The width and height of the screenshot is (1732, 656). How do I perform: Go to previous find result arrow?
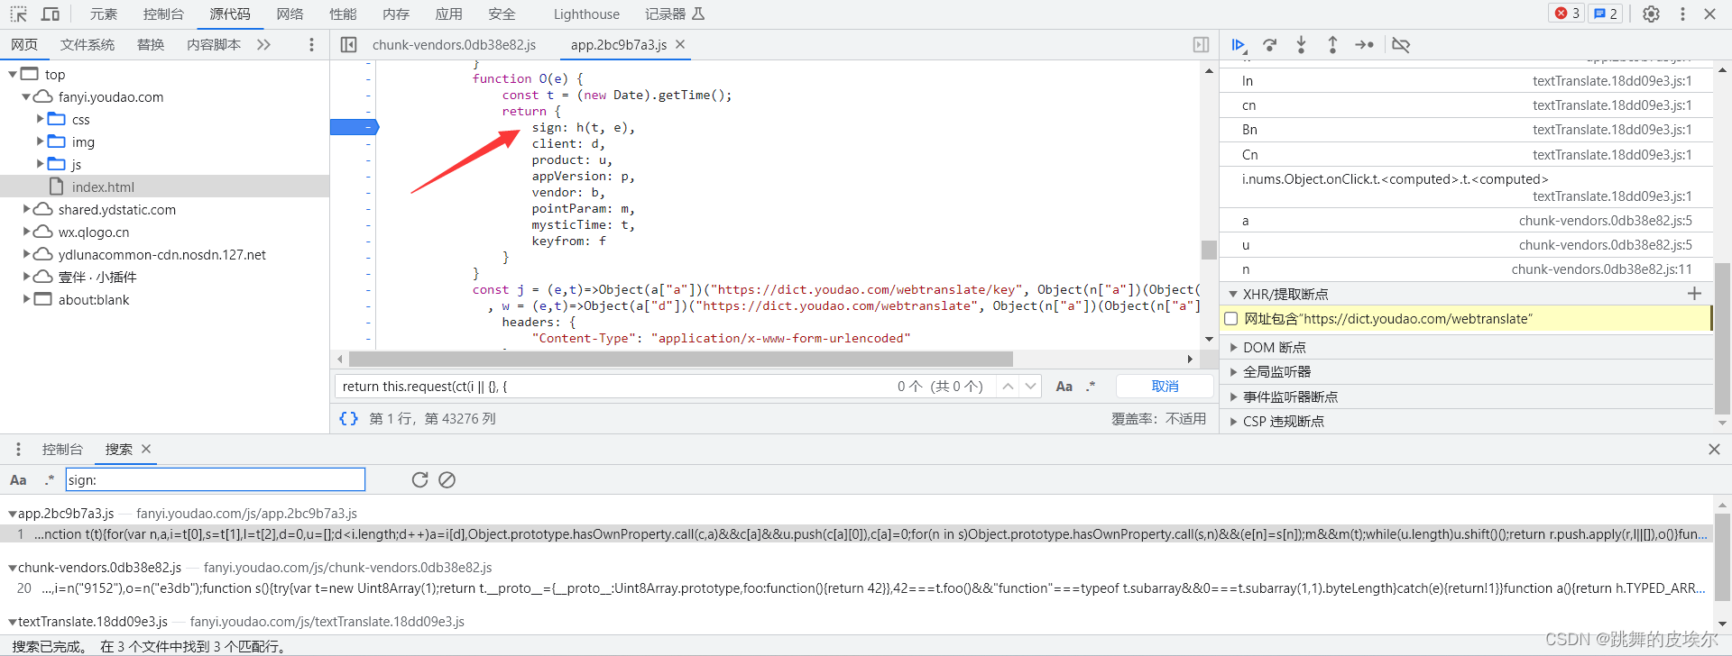1008,387
